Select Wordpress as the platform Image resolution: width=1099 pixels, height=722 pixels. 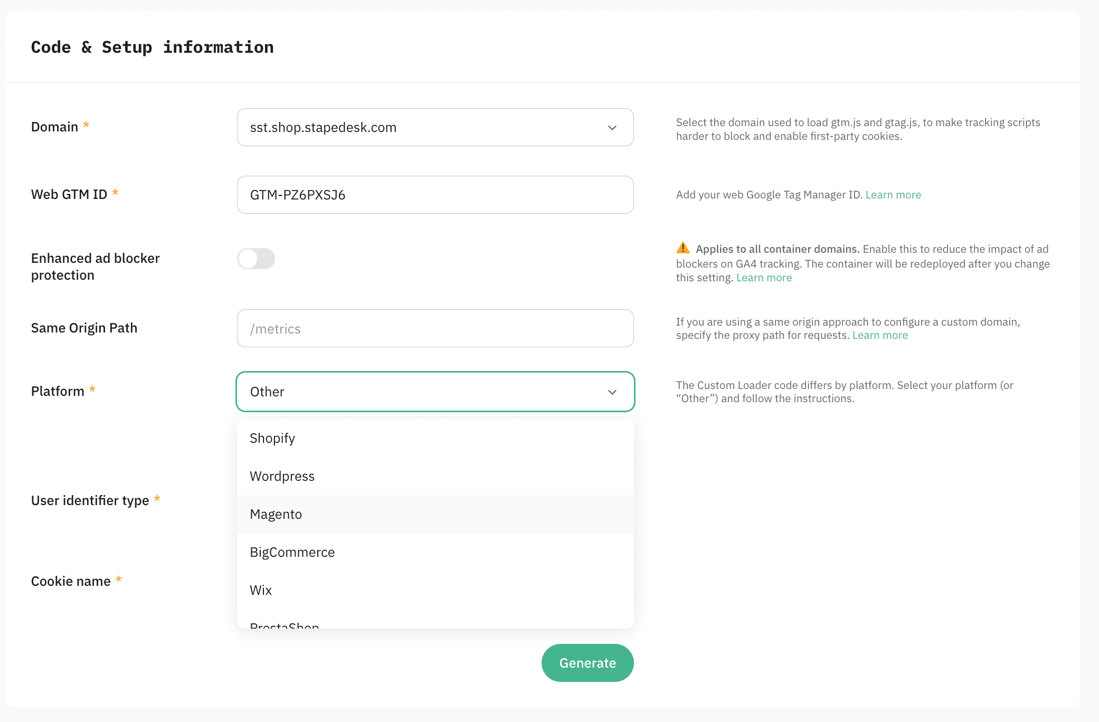(x=282, y=476)
